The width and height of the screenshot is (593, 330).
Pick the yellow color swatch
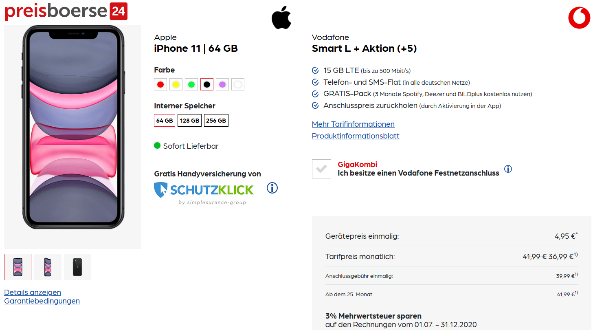[176, 84]
